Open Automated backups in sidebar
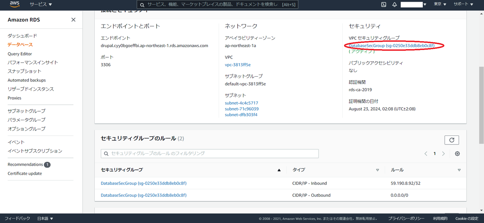Image resolution: width=484 pixels, height=223 pixels. pyautogui.click(x=27, y=80)
